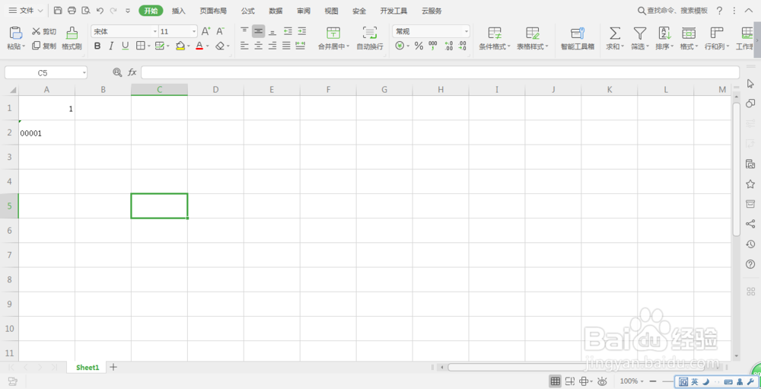Apply percent style icon
This screenshot has width=761, height=389.
pos(419,46)
